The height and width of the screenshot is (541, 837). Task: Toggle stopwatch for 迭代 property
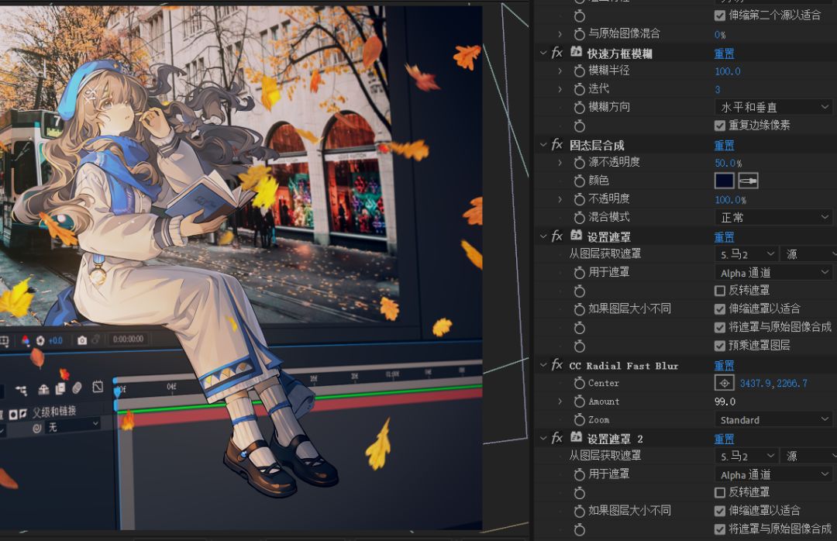(579, 89)
